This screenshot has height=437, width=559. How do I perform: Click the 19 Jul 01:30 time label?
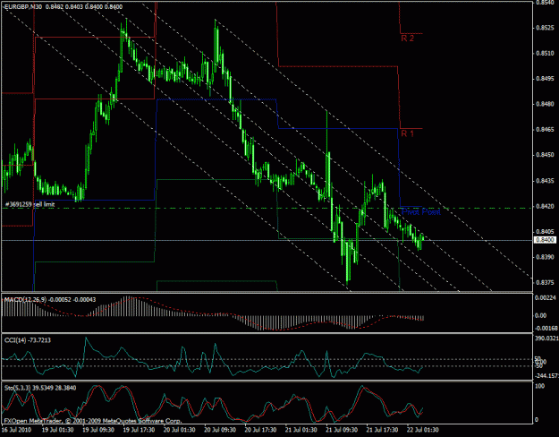pyautogui.click(x=58, y=430)
